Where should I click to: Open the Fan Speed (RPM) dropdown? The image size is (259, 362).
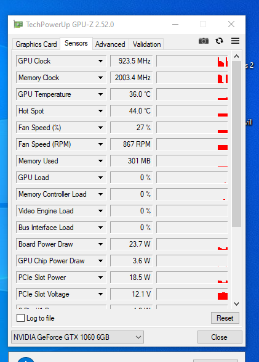100,144
